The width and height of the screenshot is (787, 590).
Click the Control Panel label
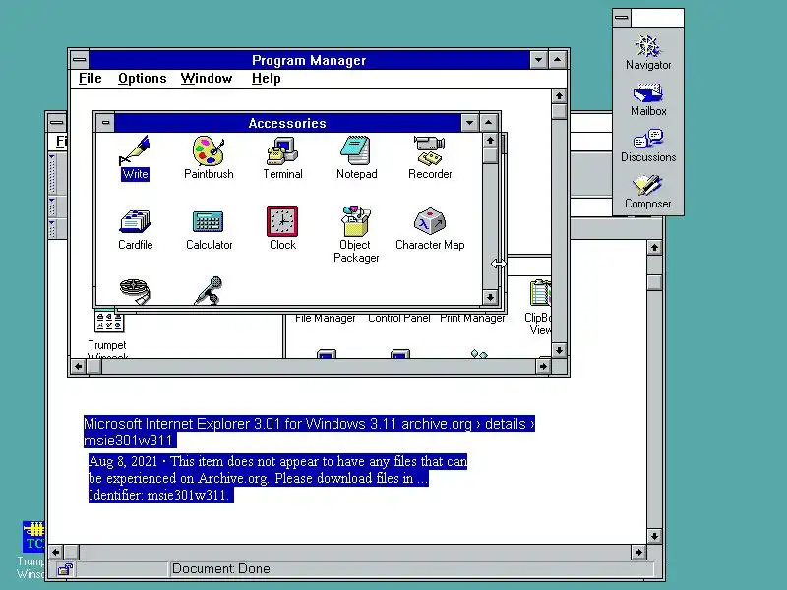click(399, 318)
